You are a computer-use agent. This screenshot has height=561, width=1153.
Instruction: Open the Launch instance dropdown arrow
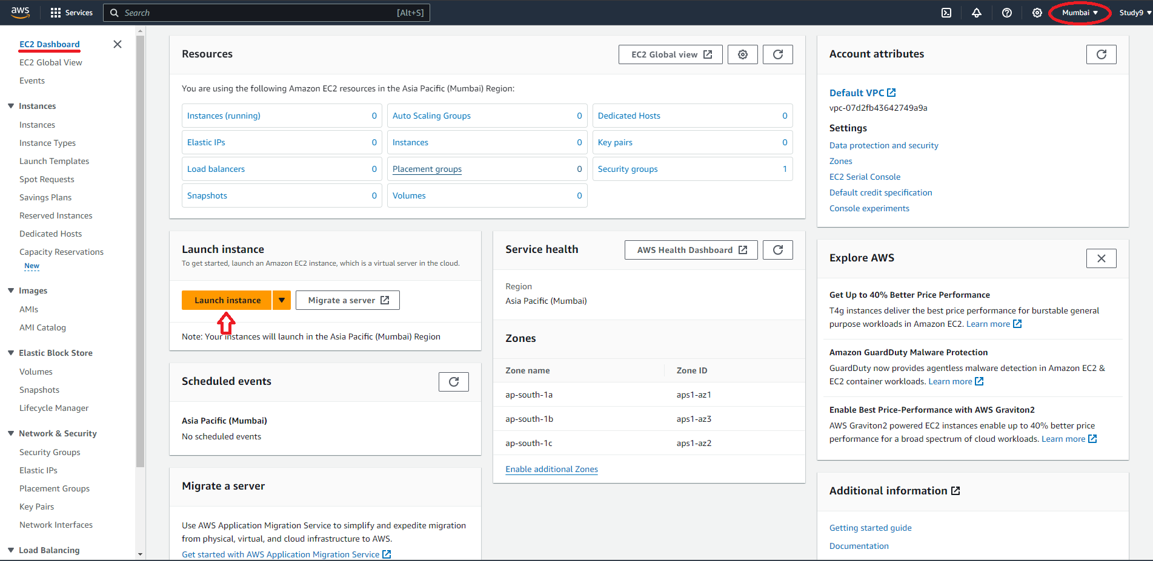(x=282, y=300)
